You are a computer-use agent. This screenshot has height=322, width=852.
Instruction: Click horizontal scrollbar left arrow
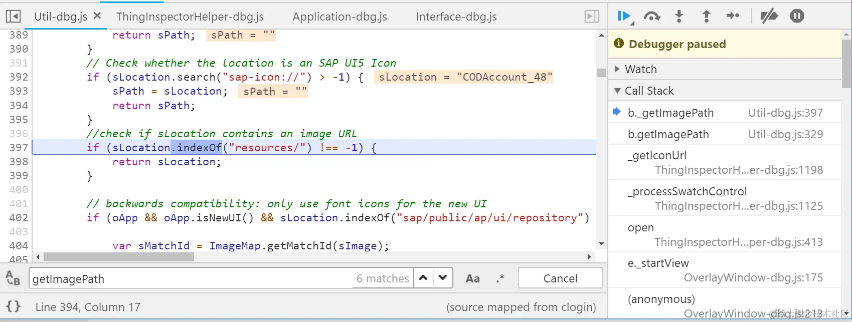[38, 257]
